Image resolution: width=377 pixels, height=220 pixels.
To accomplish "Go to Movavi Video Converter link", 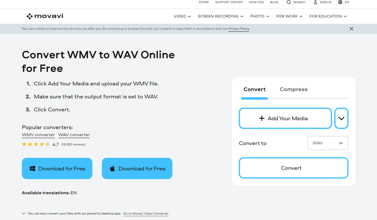I will coord(146,214).
